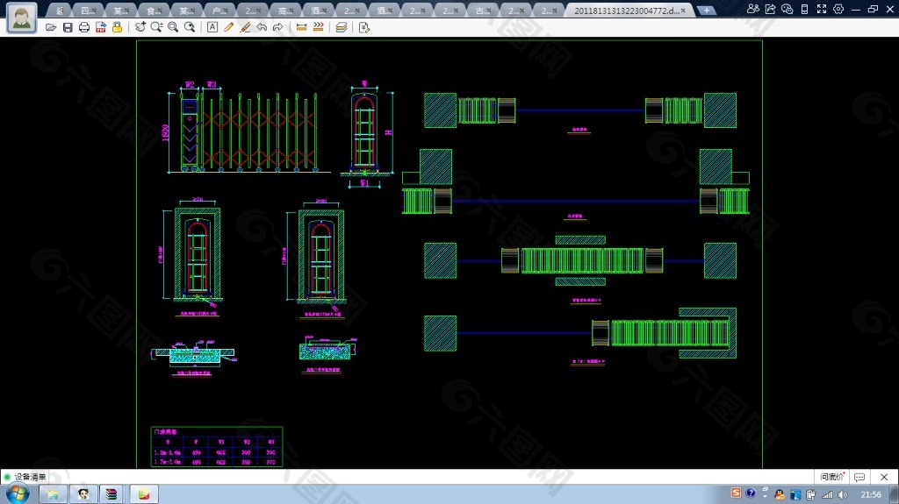Image resolution: width=899 pixels, height=504 pixels.
Task: Switch to the 高... document tab
Action: [285, 11]
